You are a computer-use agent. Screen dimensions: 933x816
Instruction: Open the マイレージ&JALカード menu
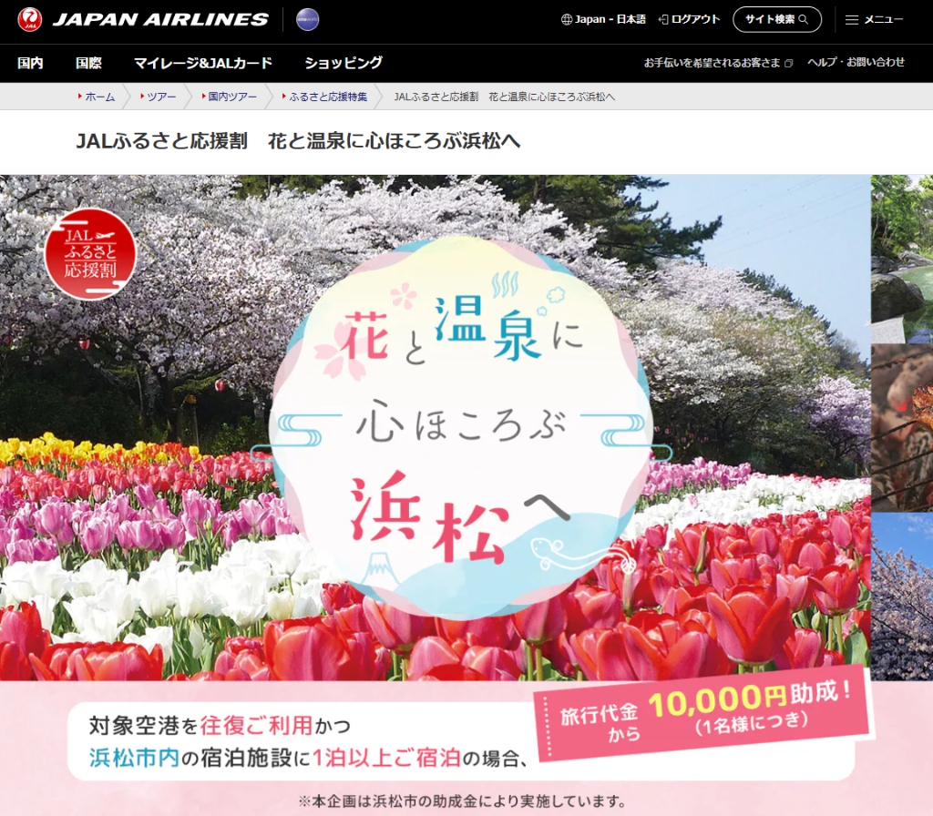tap(203, 63)
